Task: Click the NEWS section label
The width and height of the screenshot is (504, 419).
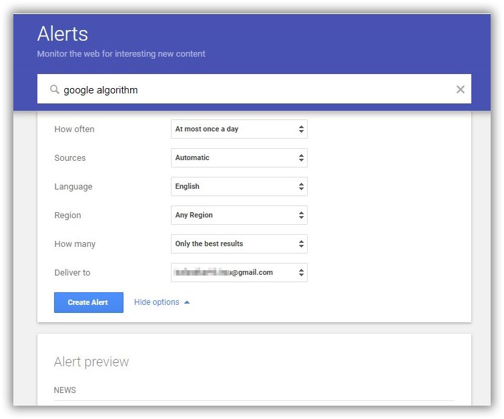Action: pyautogui.click(x=65, y=390)
